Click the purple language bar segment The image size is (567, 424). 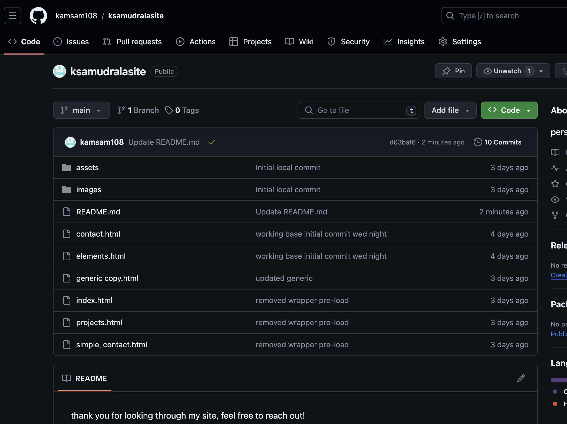[558, 380]
